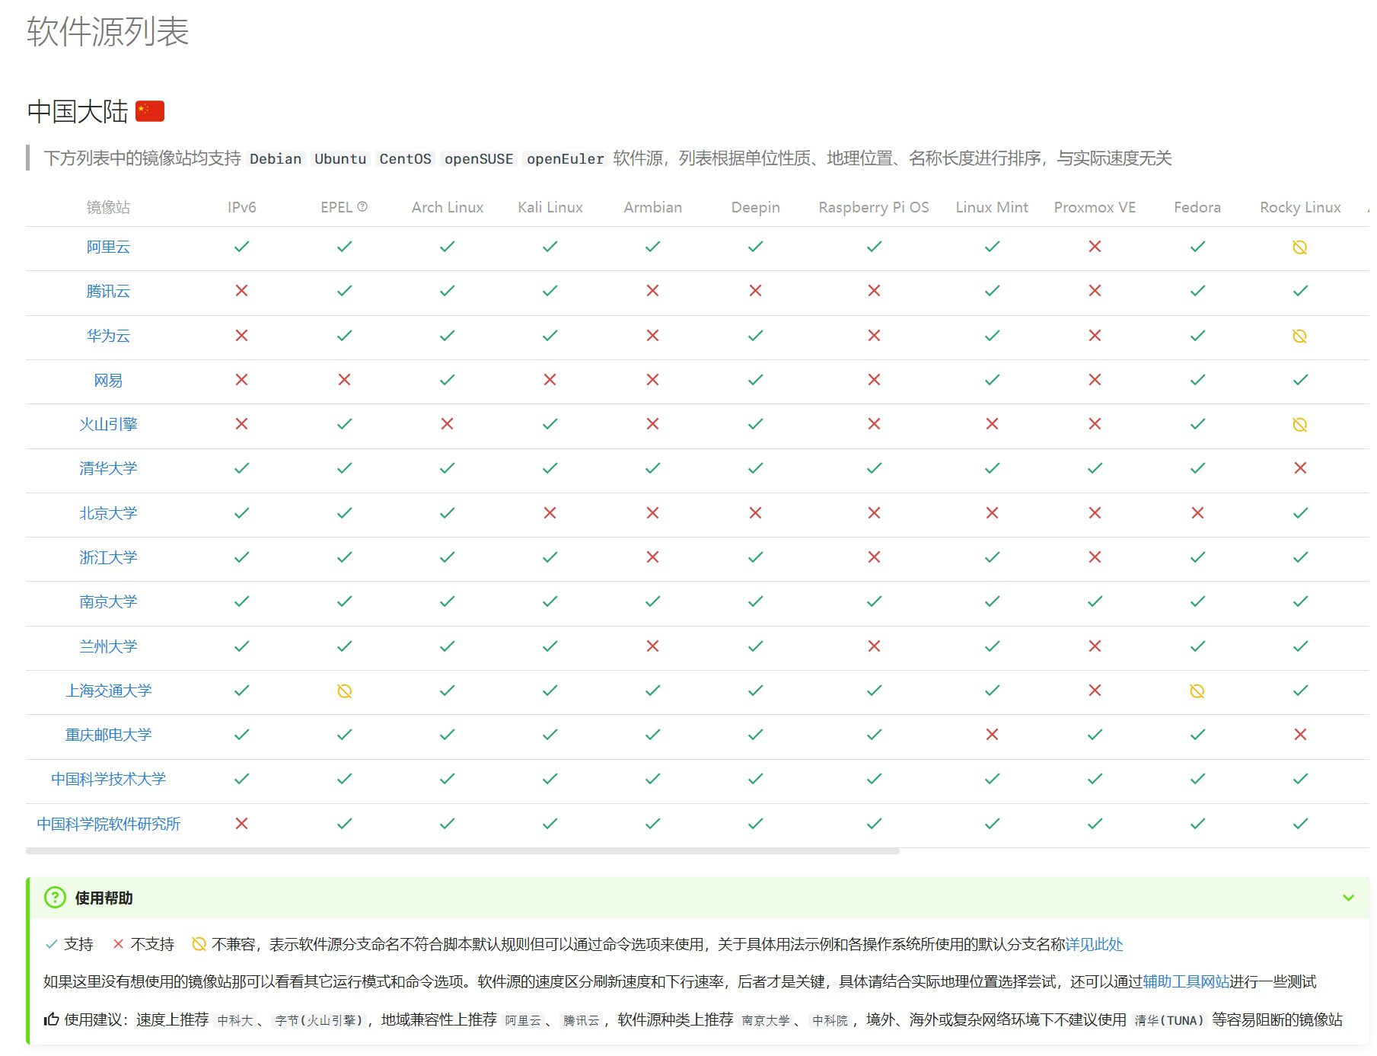Open the 网易 mirror link

[108, 381]
